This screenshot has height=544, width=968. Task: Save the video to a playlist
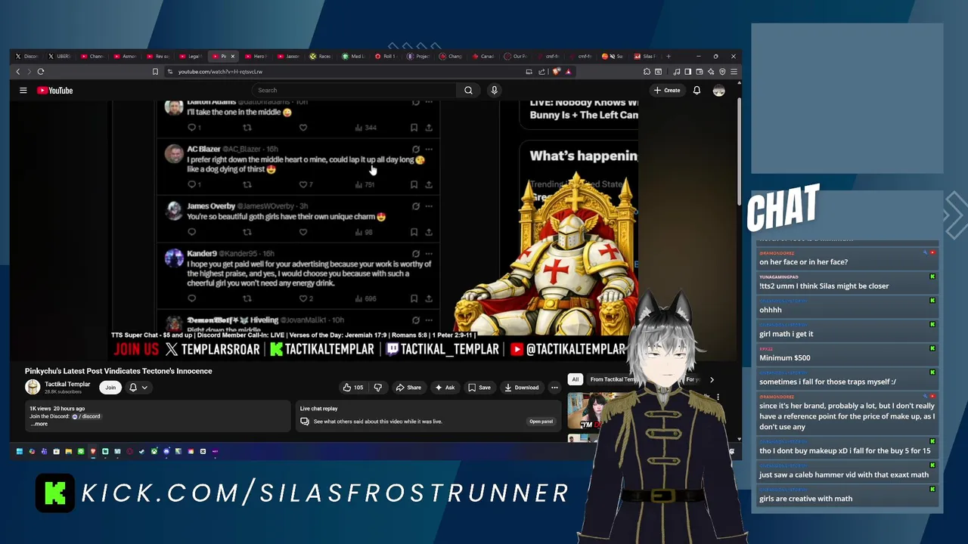pos(479,388)
